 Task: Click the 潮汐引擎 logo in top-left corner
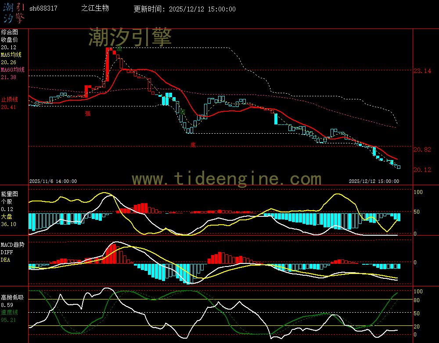14,12
